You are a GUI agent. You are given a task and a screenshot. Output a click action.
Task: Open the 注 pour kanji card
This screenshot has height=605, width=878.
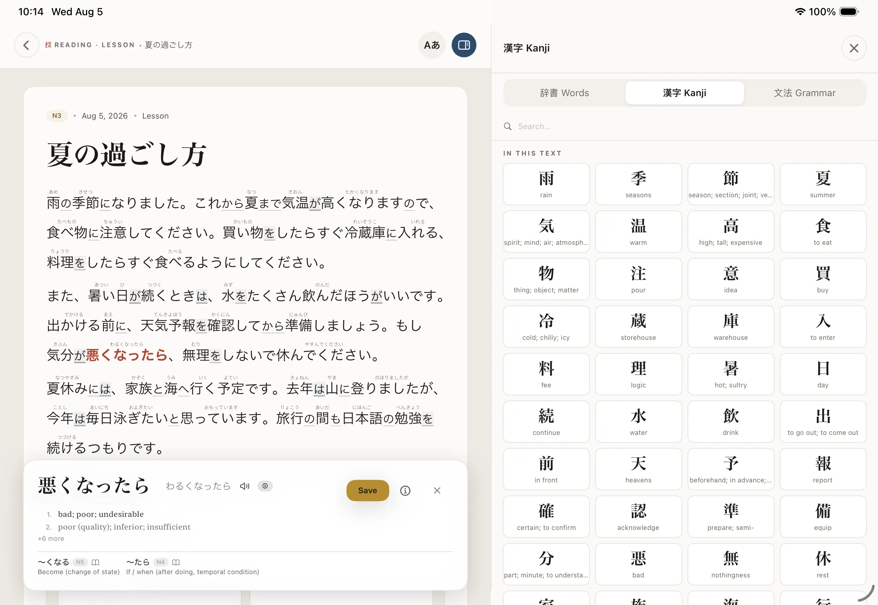point(639,279)
